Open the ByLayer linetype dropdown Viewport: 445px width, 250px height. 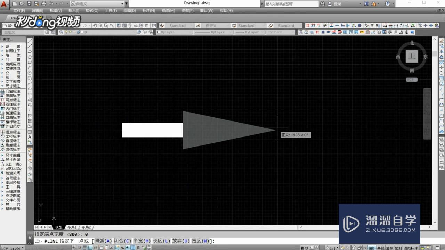pos(212,32)
